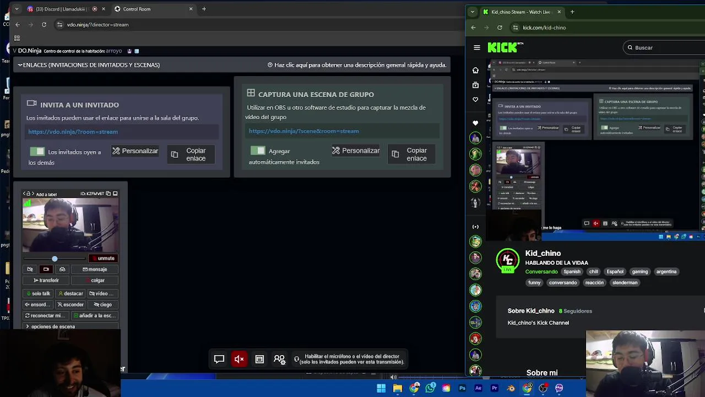Click the quick description and help link
This screenshot has height=397, width=705.
(x=357, y=65)
